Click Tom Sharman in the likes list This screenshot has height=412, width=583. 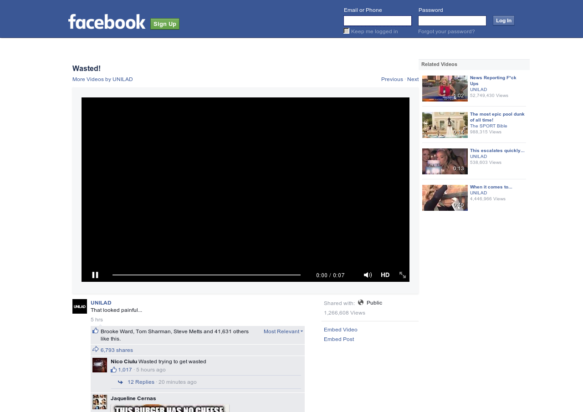point(153,331)
